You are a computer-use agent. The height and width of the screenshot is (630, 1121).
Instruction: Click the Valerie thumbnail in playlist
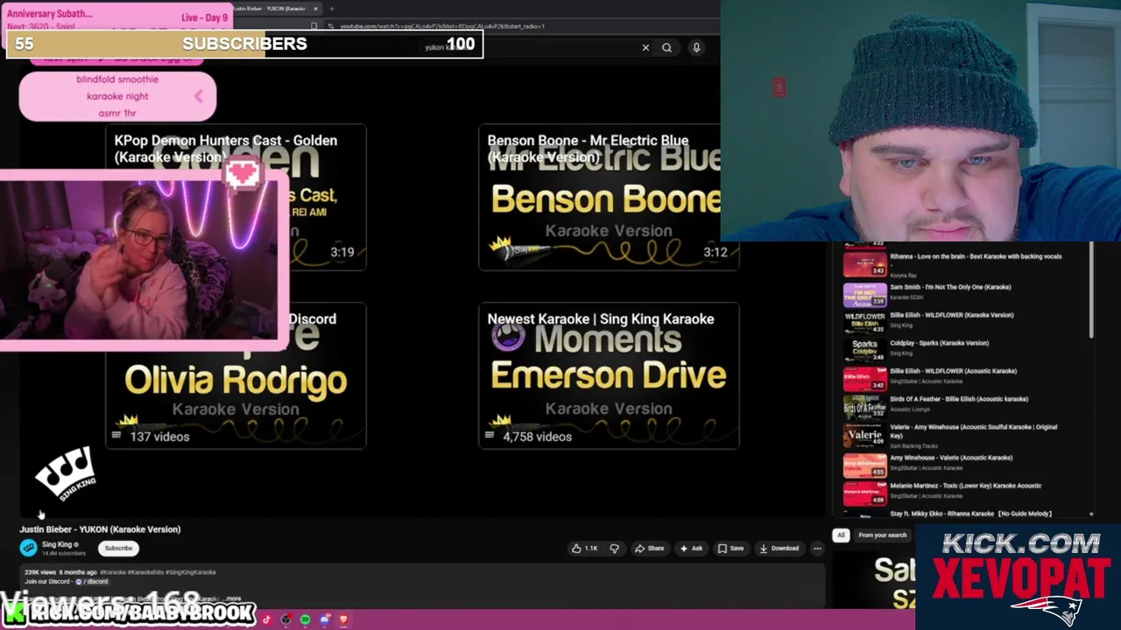pos(864,436)
